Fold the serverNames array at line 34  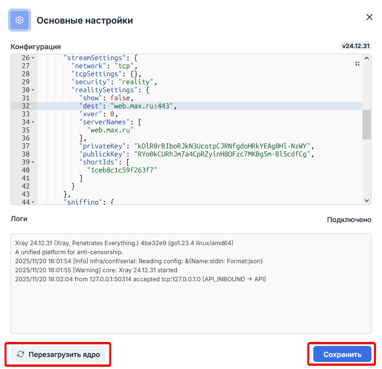pyautogui.click(x=33, y=122)
